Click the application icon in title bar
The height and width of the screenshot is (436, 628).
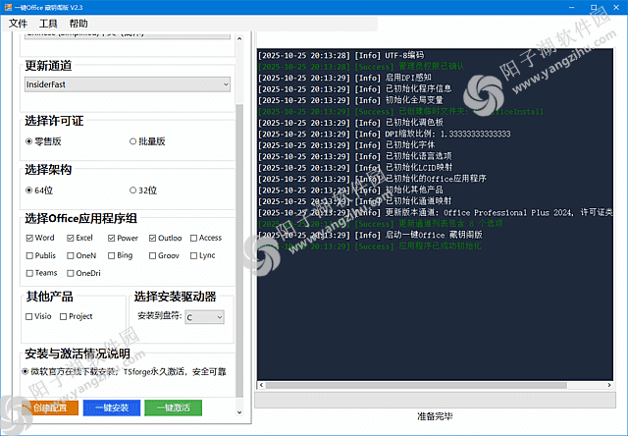pyautogui.click(x=8, y=7)
